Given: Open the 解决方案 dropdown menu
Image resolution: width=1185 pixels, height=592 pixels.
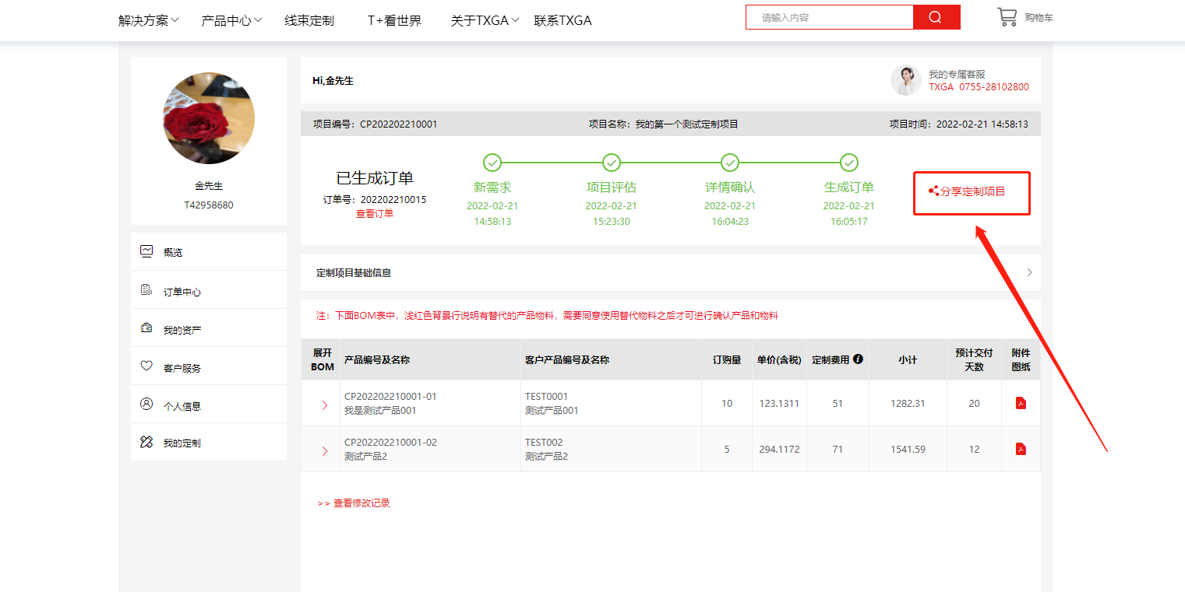Looking at the screenshot, I should pos(148,20).
